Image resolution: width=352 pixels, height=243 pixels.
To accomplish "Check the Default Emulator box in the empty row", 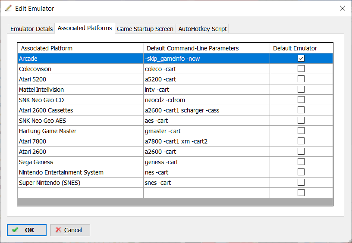I will (x=301, y=193).
